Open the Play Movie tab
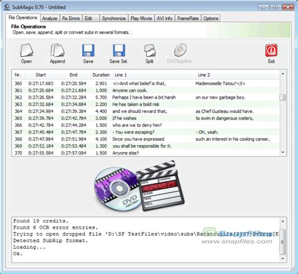 tap(141, 18)
